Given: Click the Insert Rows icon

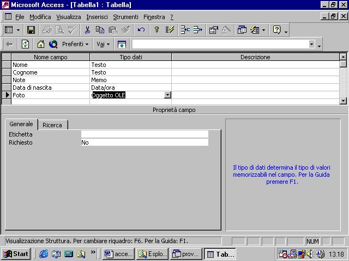Looking at the screenshot, I should click(185, 30).
